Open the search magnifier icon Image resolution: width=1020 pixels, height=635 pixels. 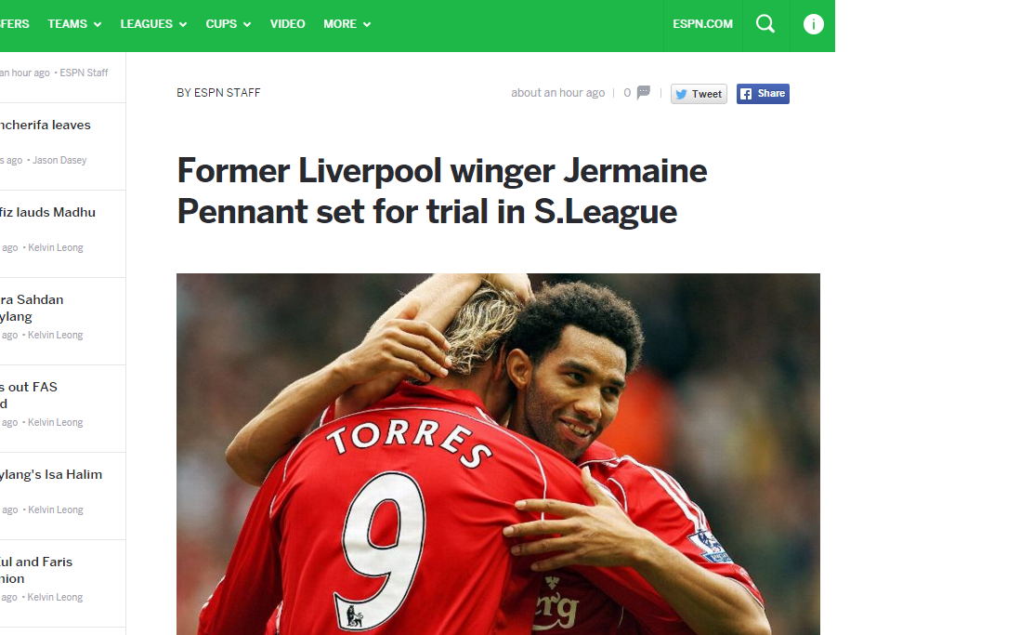765,24
